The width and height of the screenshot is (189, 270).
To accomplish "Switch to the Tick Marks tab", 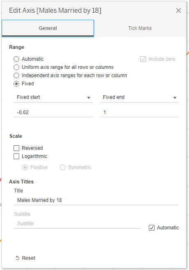I will pos(140,28).
